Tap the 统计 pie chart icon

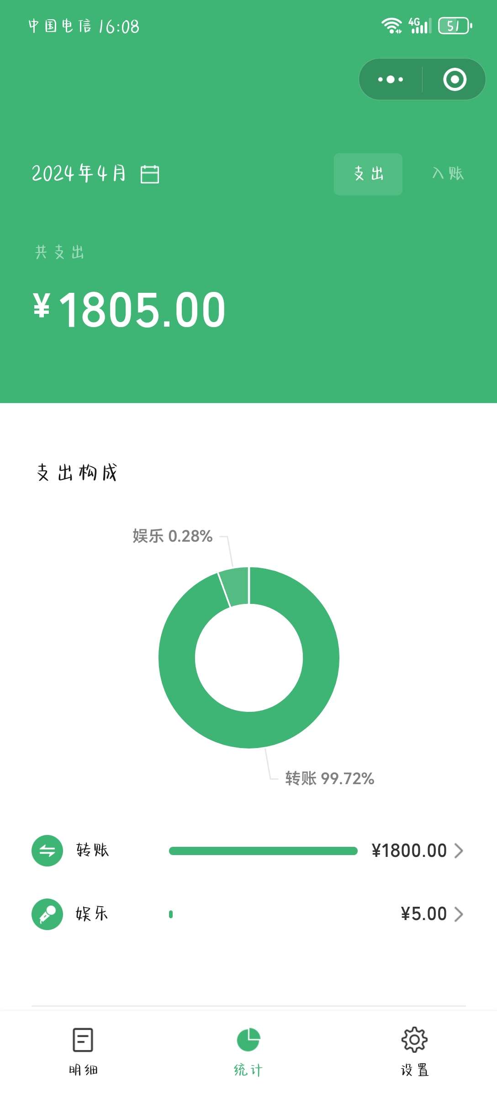(248, 1039)
